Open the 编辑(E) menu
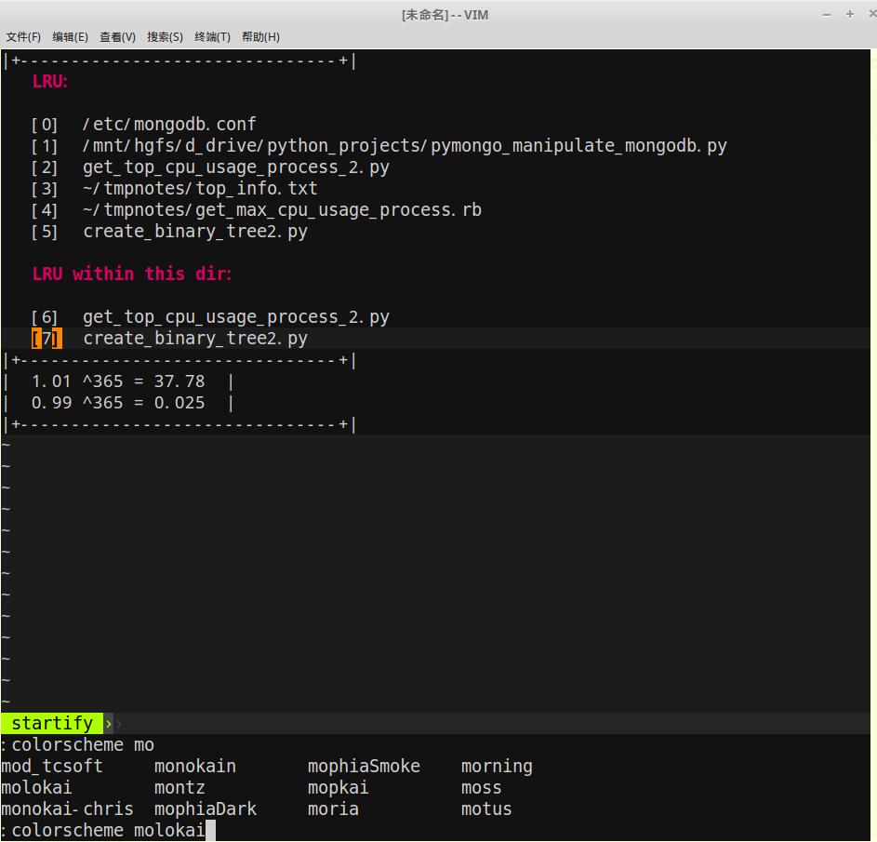This screenshot has height=842, width=877. click(x=70, y=37)
